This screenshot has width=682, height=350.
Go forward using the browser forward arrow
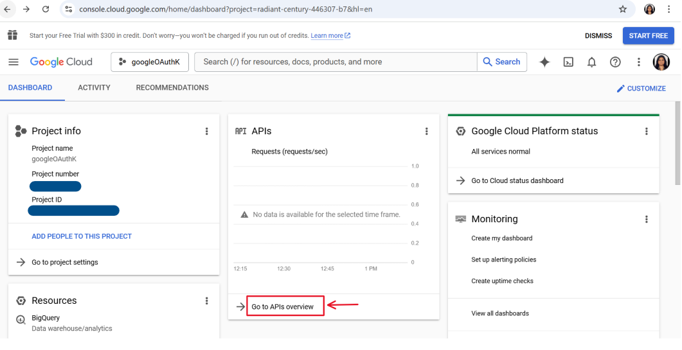[x=26, y=9]
